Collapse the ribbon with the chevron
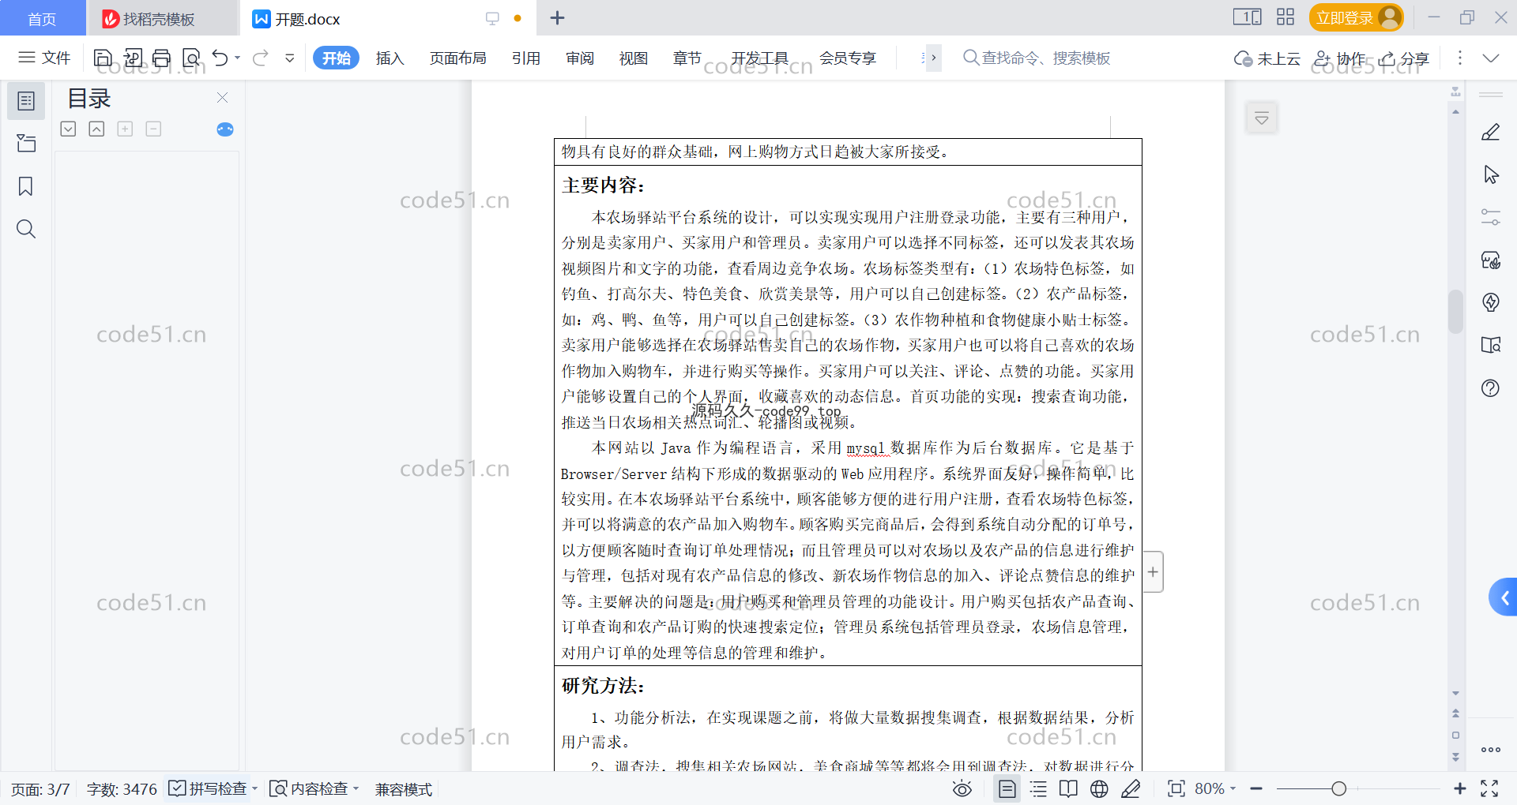 point(1491,58)
